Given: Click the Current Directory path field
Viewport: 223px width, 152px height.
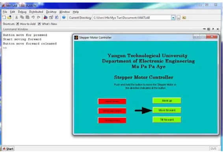Looking at the screenshot, I should tap(132, 18).
